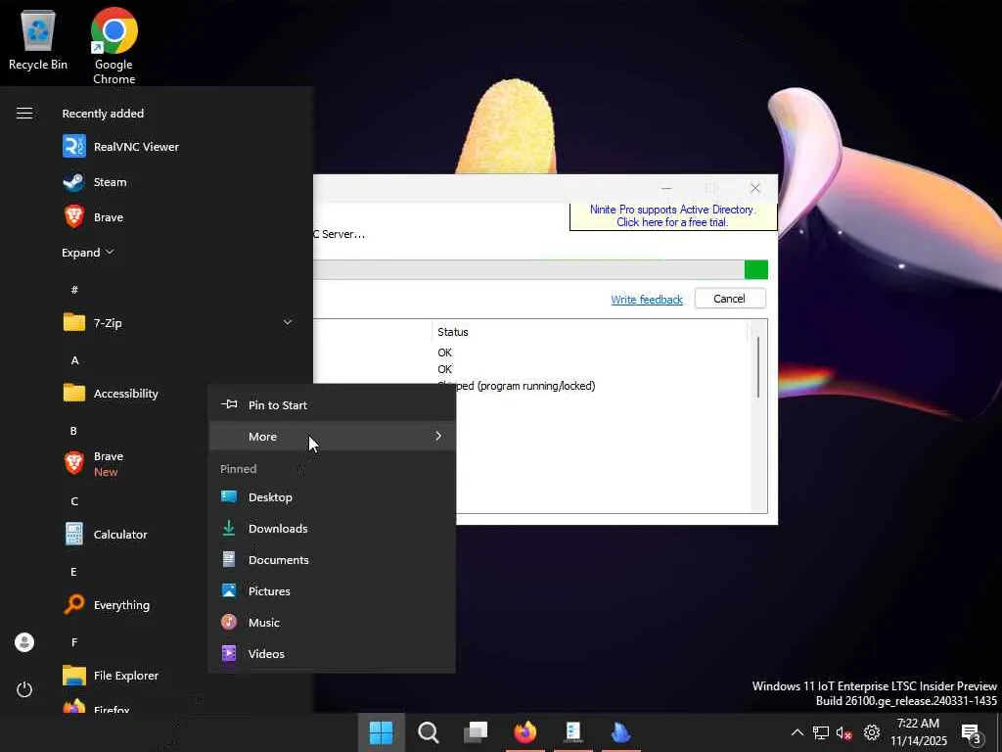Open the network tray icon
Image resolution: width=1002 pixels, height=752 pixels.
(x=821, y=732)
